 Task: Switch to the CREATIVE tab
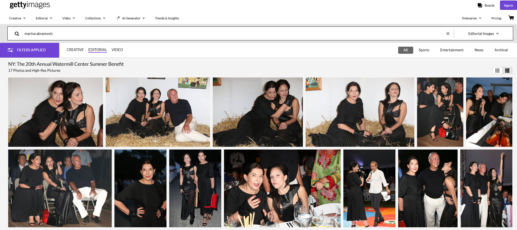[75, 50]
